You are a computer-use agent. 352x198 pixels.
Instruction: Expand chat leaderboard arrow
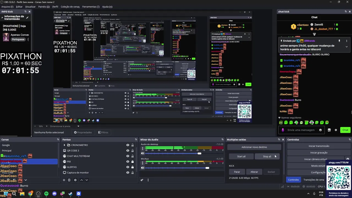point(314,34)
